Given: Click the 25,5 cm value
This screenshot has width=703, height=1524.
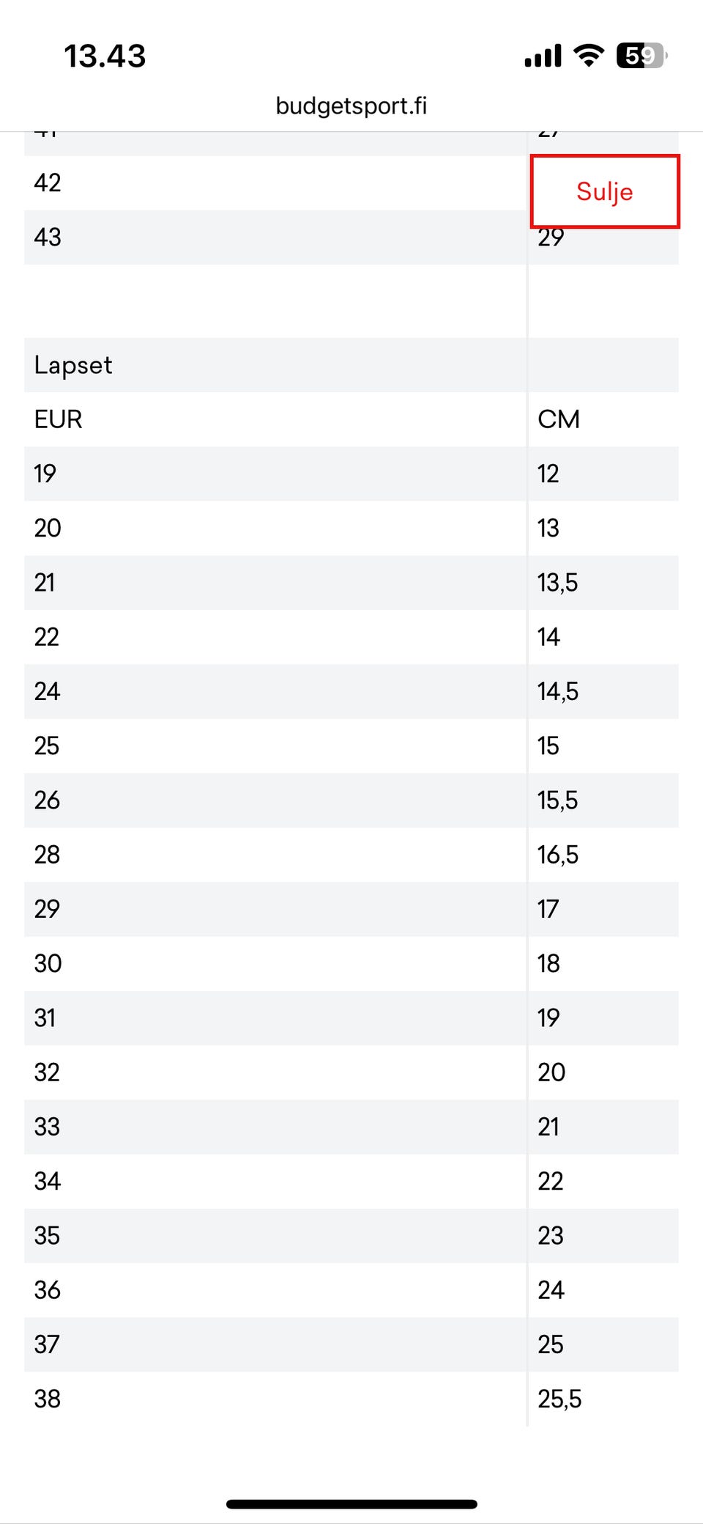Looking at the screenshot, I should click(x=559, y=1399).
